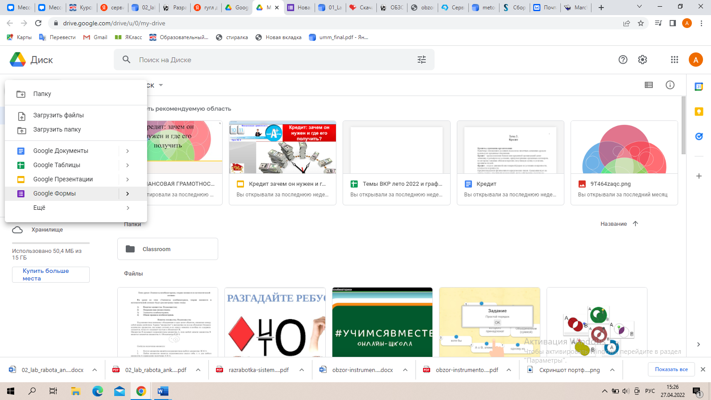This screenshot has height=400, width=711.
Task: Add more side panel add-ons
Action: click(699, 176)
